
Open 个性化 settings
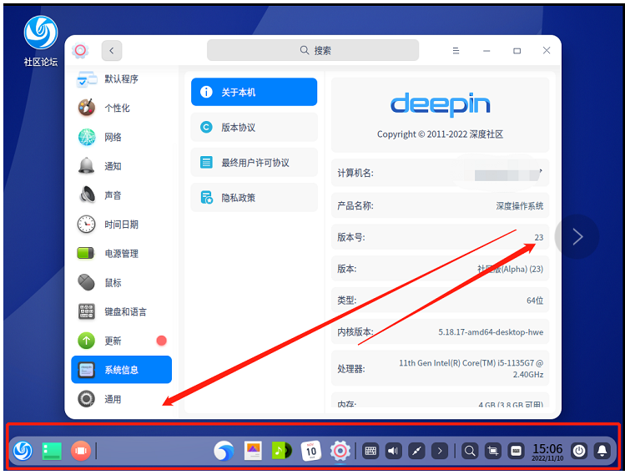pyautogui.click(x=121, y=108)
